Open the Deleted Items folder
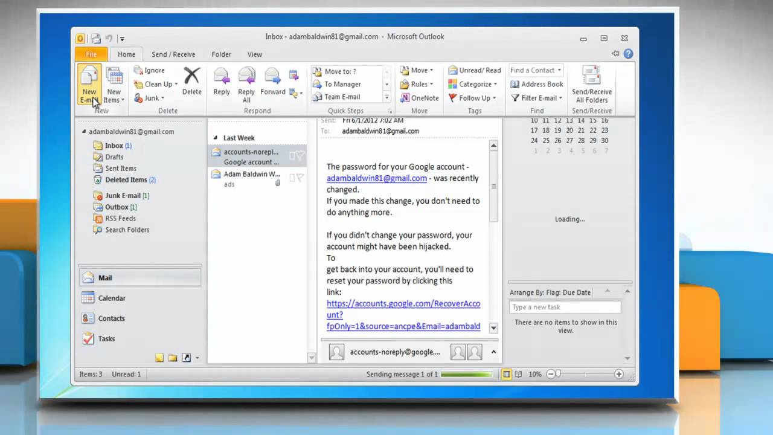This screenshot has height=435, width=773. click(x=125, y=180)
